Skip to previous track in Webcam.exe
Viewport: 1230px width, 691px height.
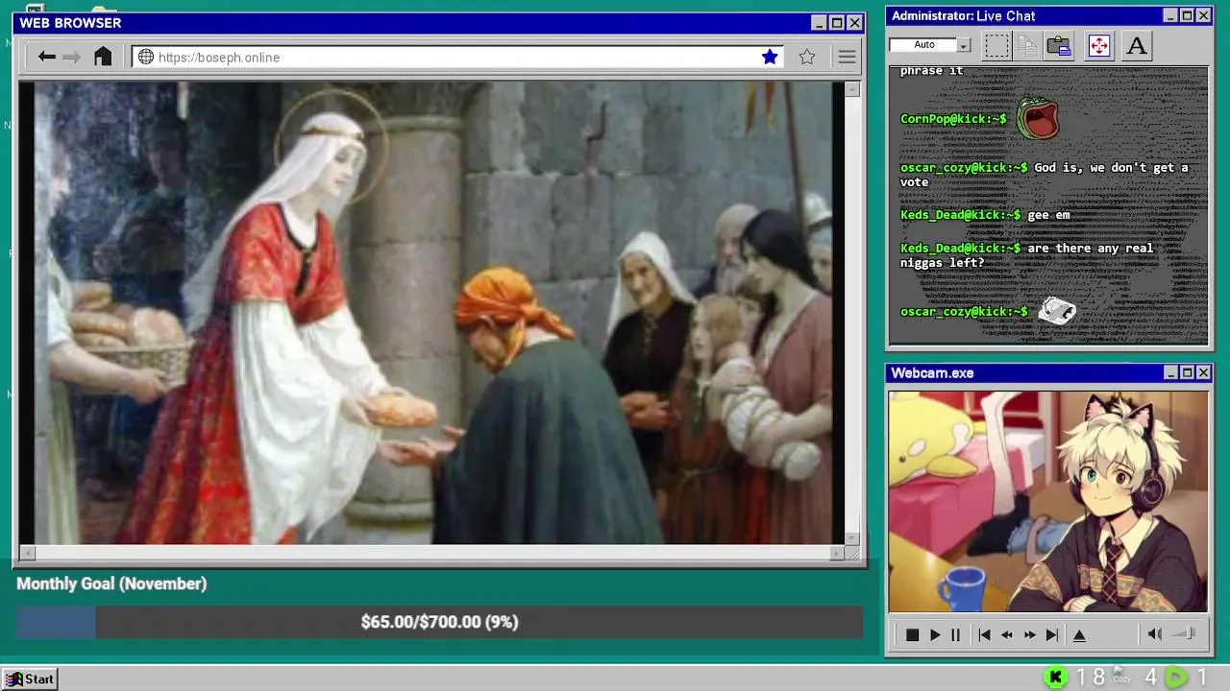click(x=984, y=634)
